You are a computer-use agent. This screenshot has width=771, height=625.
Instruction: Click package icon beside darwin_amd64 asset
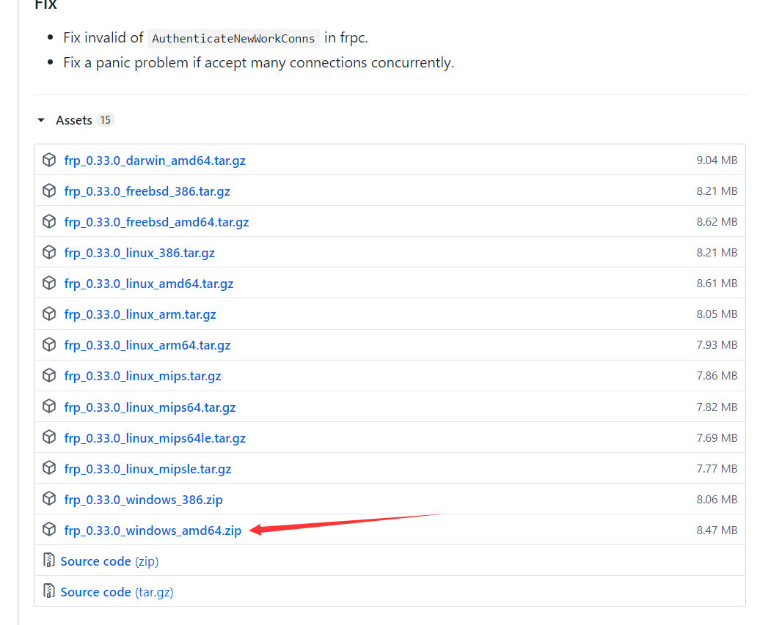(x=49, y=160)
